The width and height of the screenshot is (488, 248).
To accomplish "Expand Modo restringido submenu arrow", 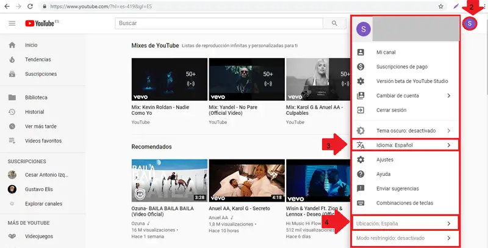I will (x=449, y=238).
